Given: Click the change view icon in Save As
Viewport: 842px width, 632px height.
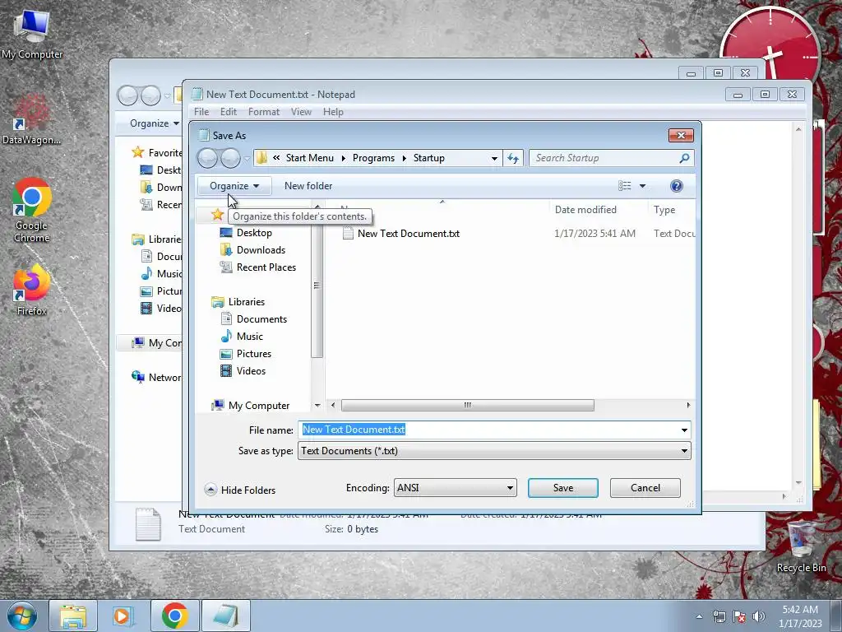Looking at the screenshot, I should (625, 186).
